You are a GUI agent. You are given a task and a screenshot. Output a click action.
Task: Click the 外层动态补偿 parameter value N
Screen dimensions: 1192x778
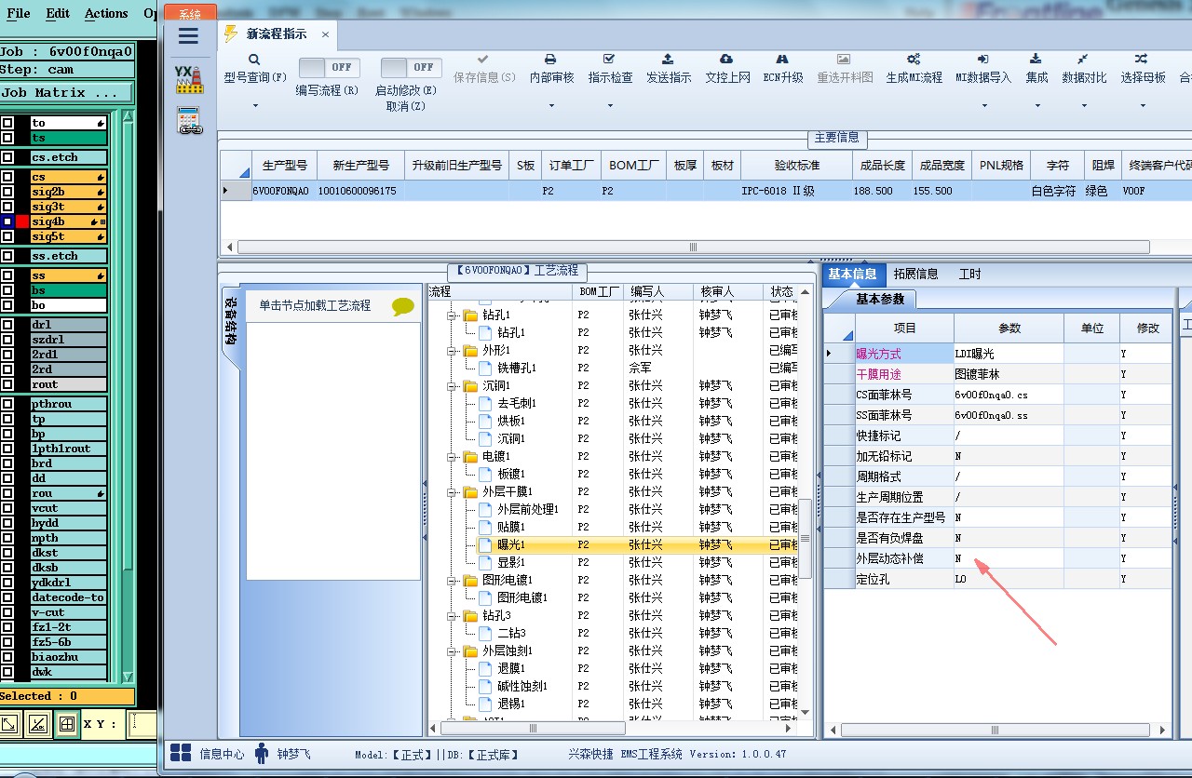click(x=1009, y=558)
